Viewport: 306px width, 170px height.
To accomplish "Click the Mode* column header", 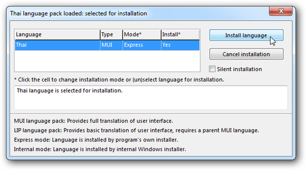I will pos(142,35).
